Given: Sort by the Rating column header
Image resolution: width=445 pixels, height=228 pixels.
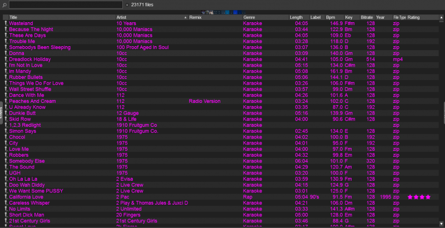Looking at the screenshot, I should 423,17.
